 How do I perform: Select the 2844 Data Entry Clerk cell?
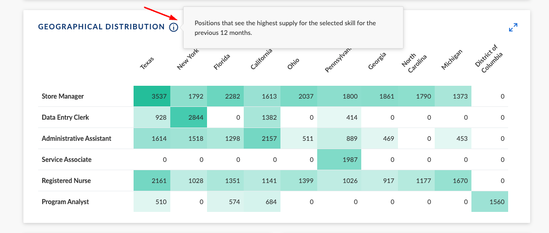[x=189, y=117]
